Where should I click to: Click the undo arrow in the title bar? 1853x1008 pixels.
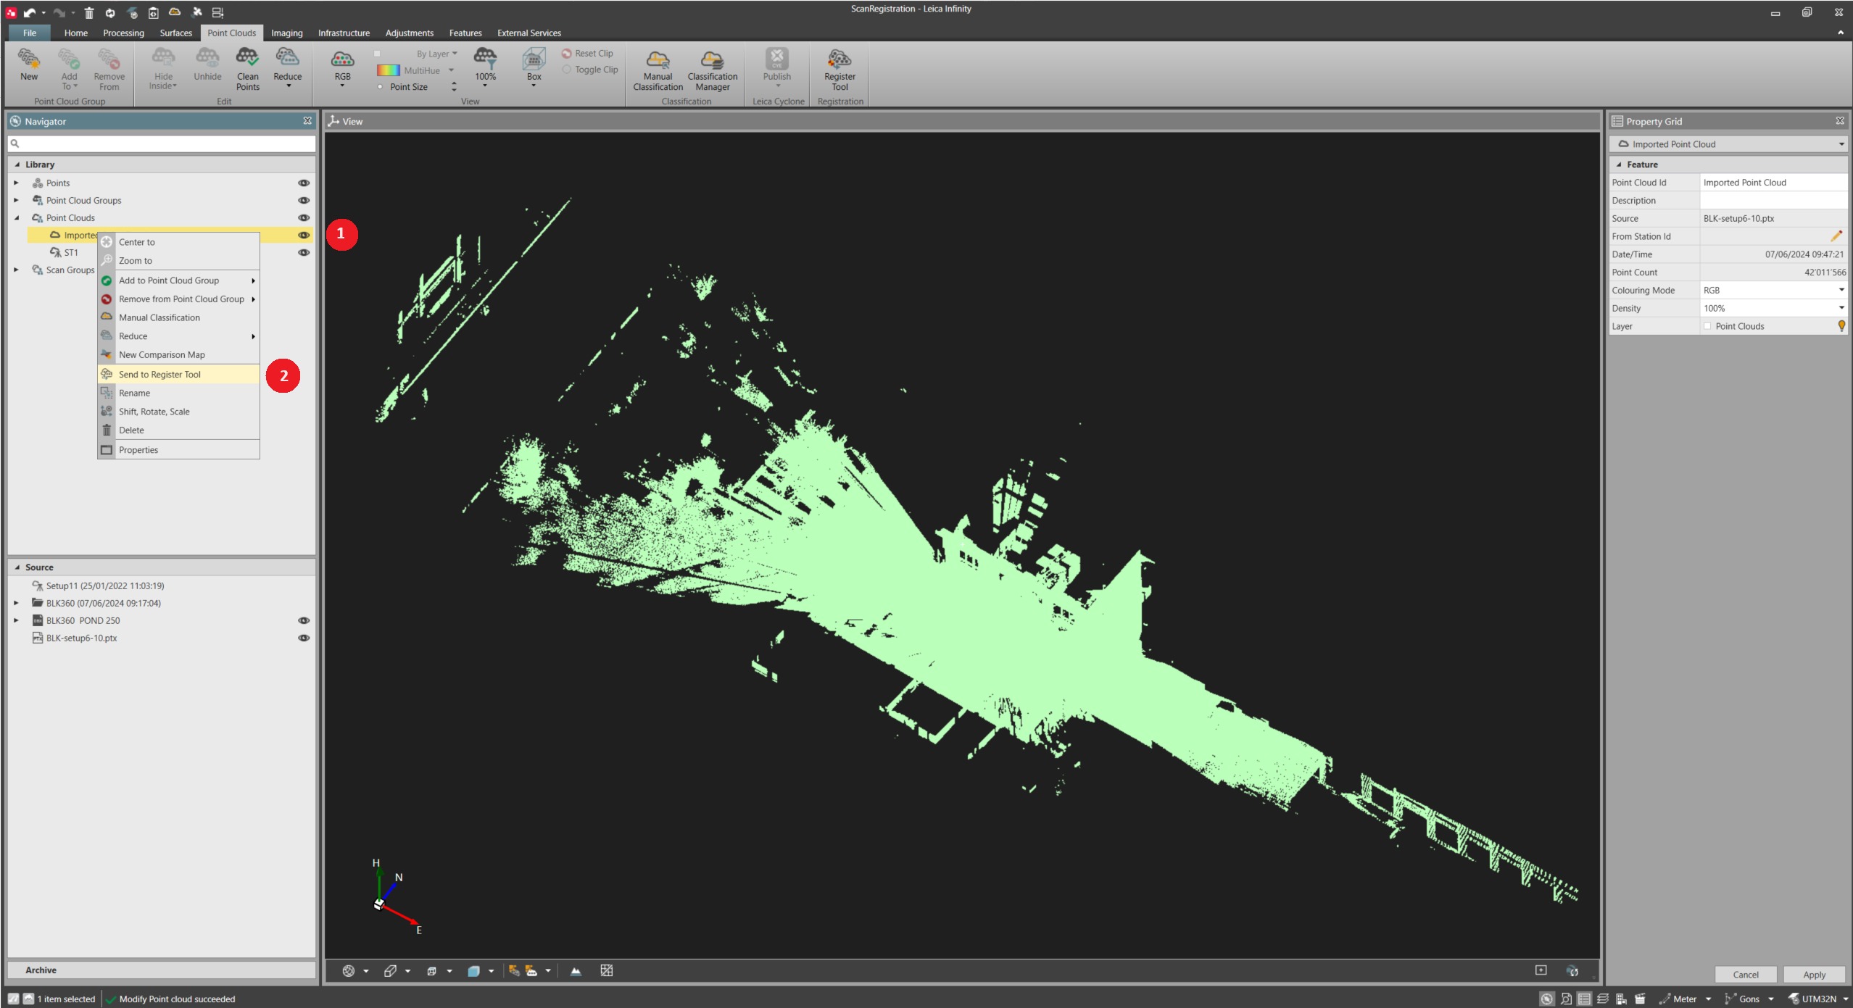[29, 12]
